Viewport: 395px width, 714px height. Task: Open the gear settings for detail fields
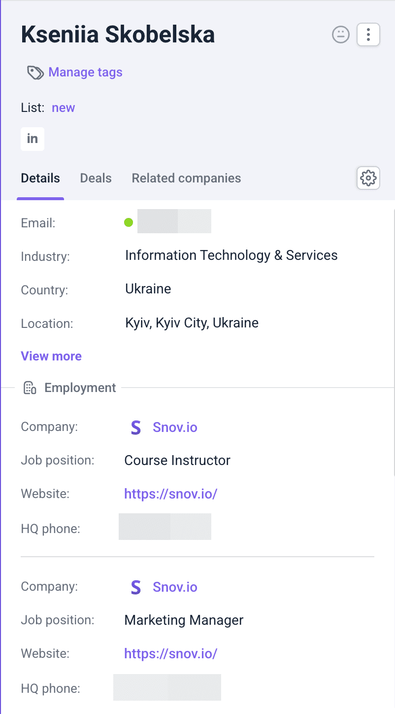tap(368, 178)
